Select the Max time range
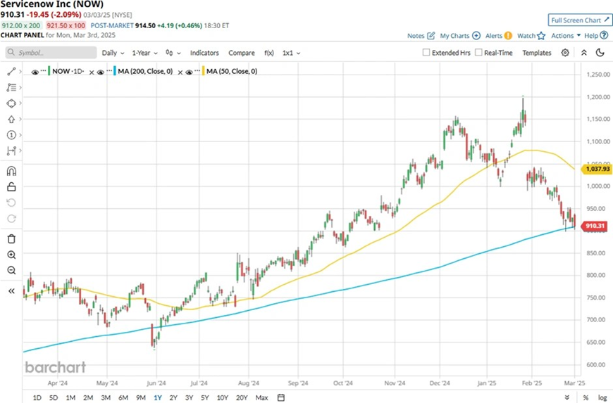This screenshot has height=403, width=613. [x=261, y=397]
